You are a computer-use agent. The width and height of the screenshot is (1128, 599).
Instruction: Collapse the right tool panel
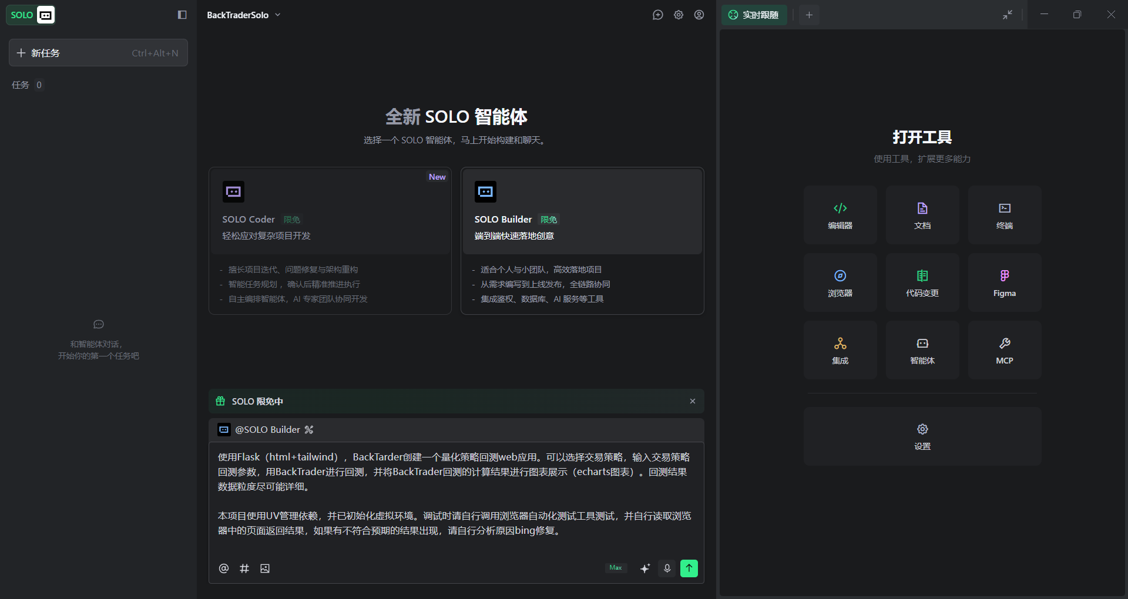click(1007, 15)
